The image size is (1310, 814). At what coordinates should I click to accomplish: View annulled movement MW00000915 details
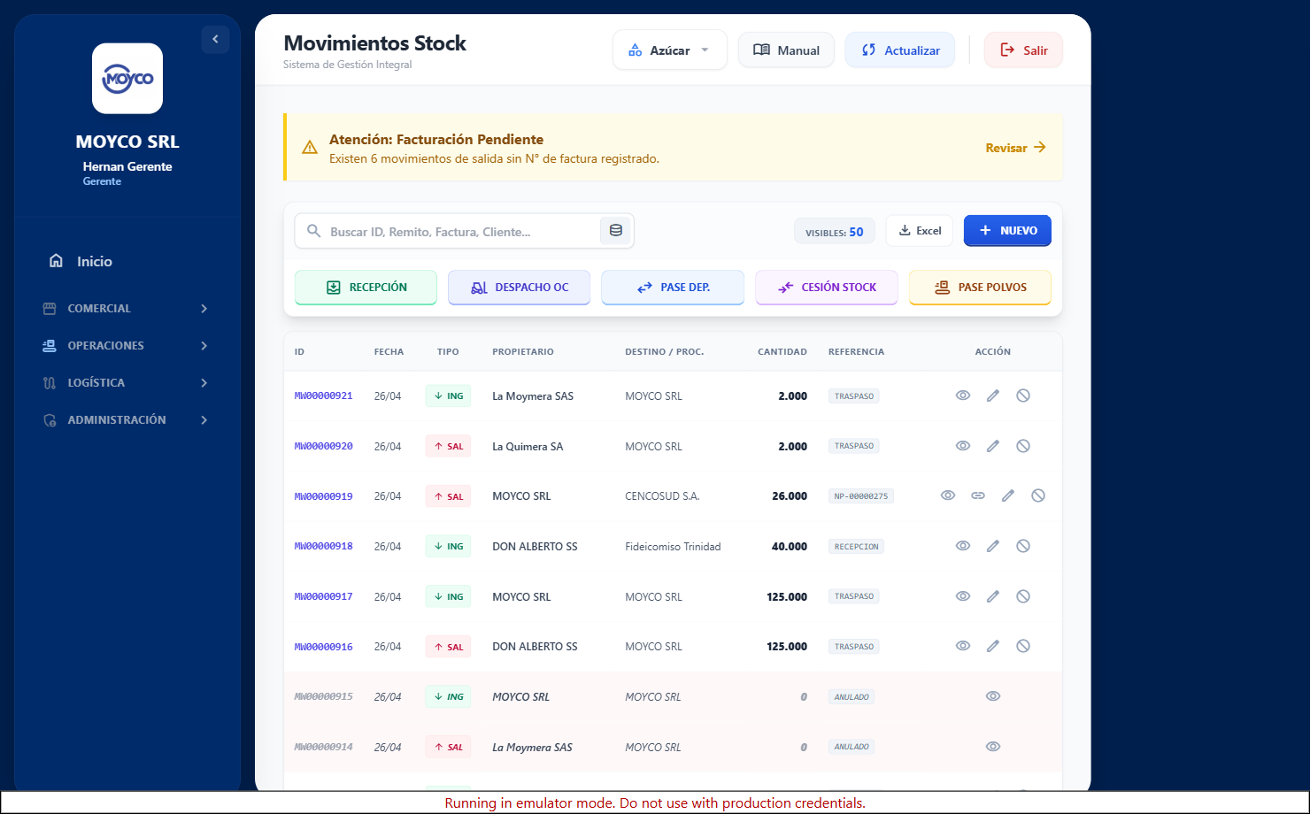tap(993, 696)
